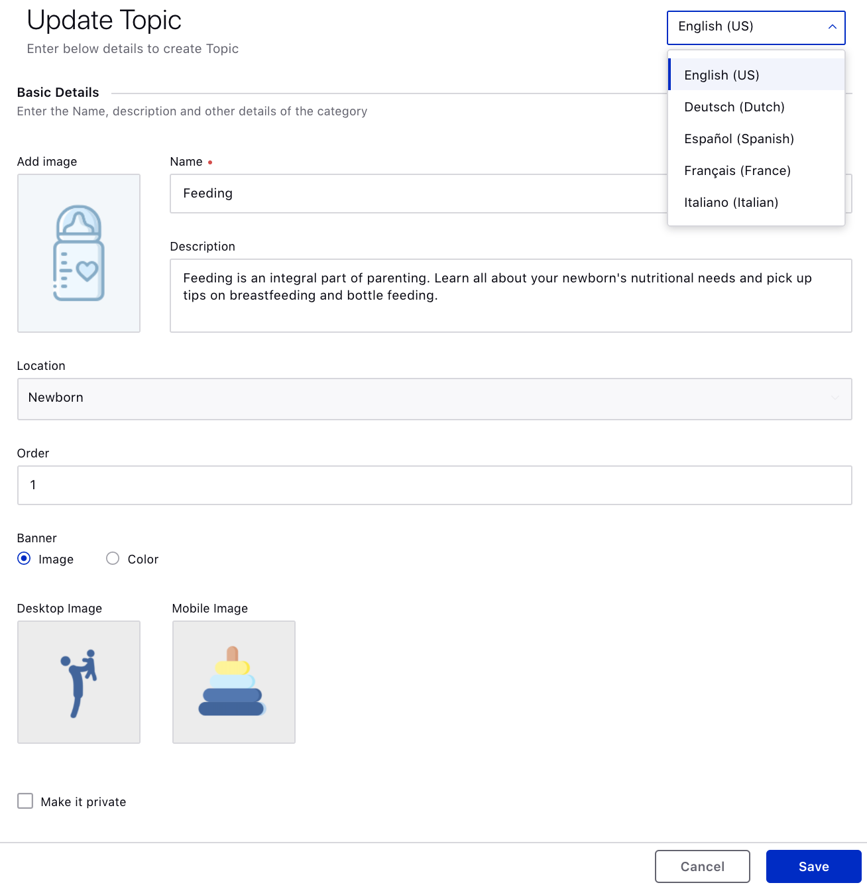Image resolution: width=867 pixels, height=887 pixels.
Task: Save the topic changes
Action: [x=814, y=866]
